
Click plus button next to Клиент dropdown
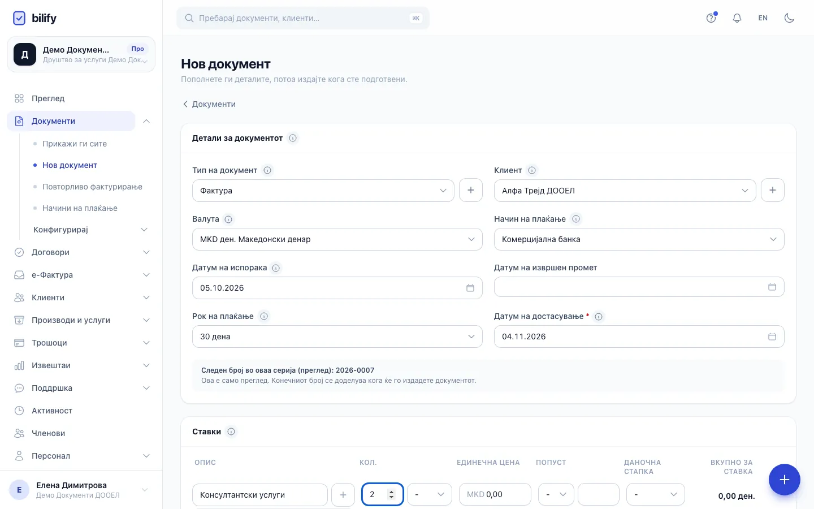coord(773,190)
